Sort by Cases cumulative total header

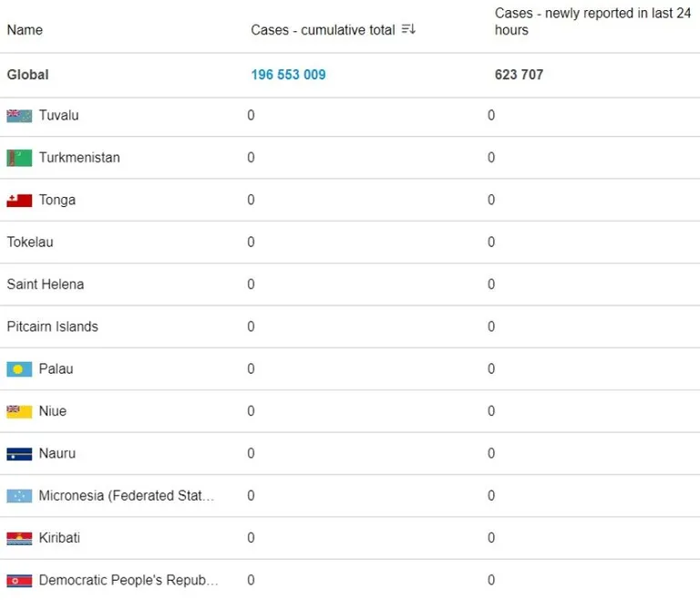pos(323,30)
